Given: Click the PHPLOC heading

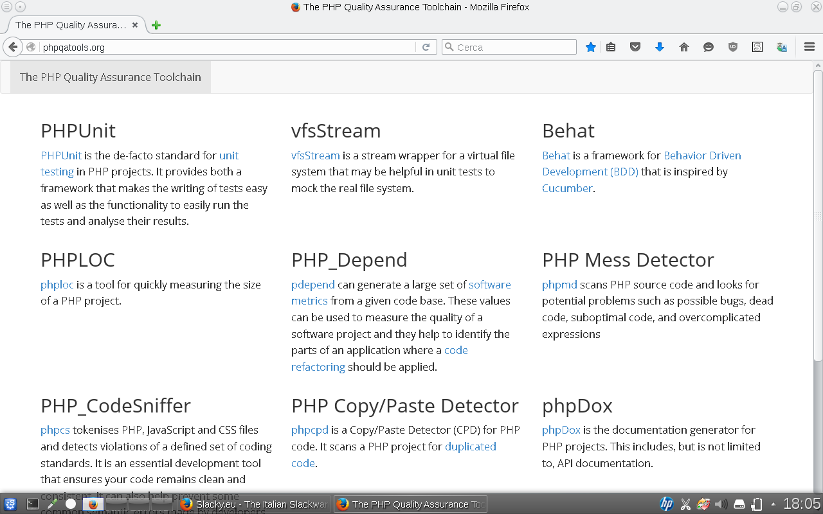Looking at the screenshot, I should coord(78,260).
